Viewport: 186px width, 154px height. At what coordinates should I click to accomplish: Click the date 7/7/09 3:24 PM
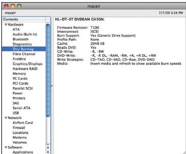(x=171, y=13)
